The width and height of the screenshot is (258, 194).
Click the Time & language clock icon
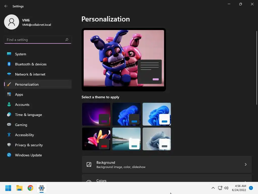click(x=9, y=114)
